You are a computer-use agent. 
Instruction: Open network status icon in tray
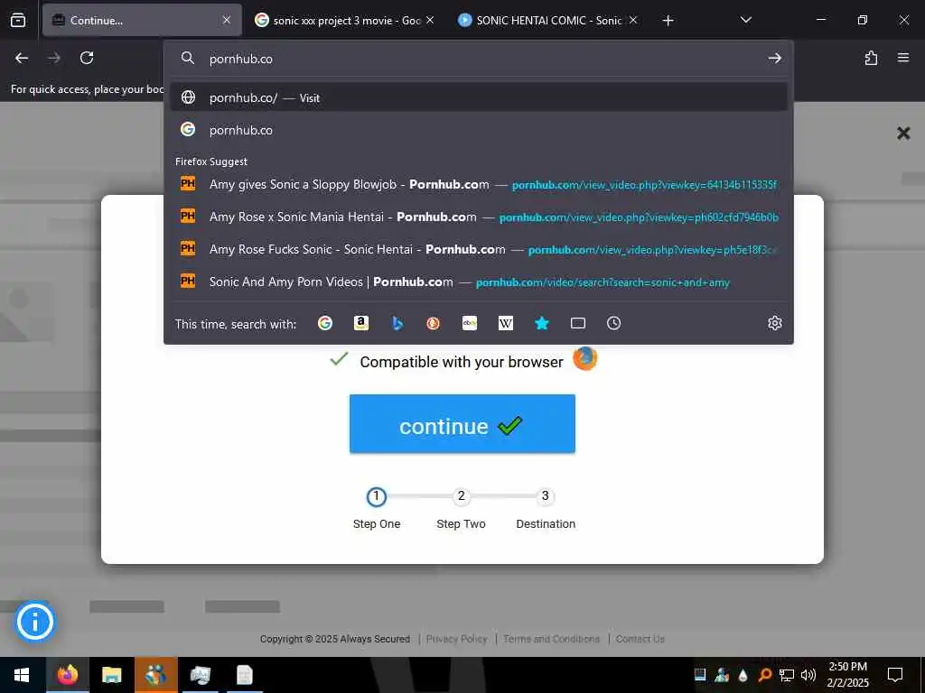[x=787, y=675]
